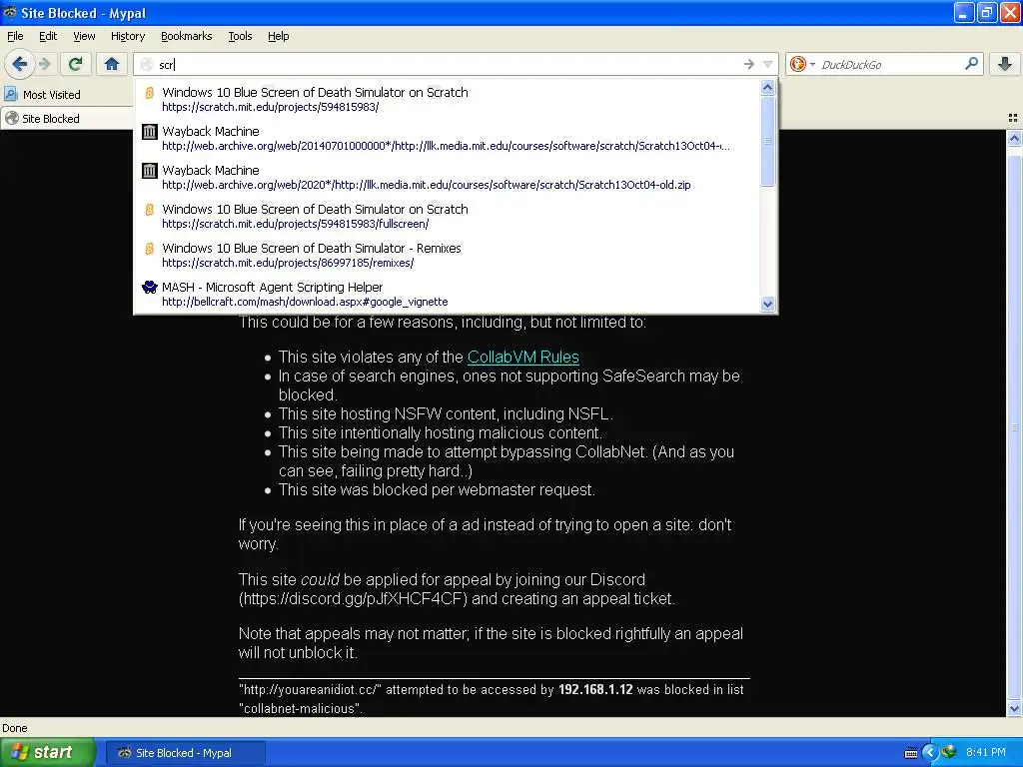Viewport: 1023px width, 767px height.
Task: Open the View menu
Action: 84,36
